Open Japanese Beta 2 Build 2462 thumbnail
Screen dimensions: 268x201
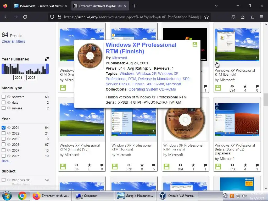[237, 119]
